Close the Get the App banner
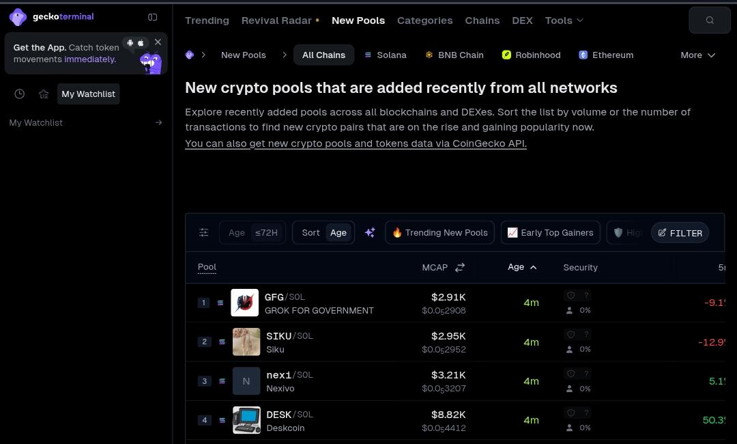 pos(158,42)
